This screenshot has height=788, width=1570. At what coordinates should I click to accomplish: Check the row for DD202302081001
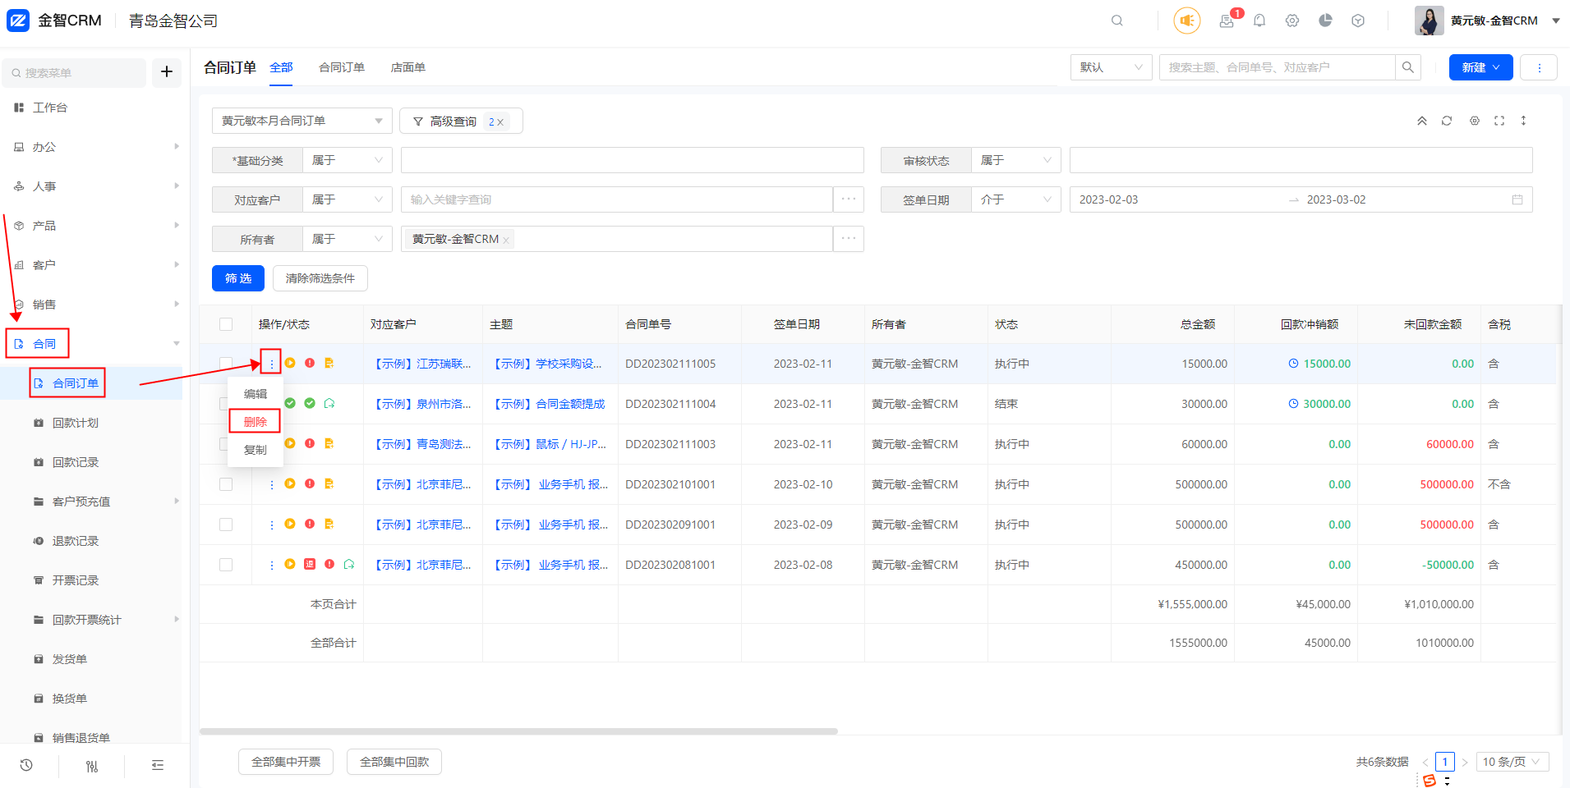[x=226, y=565]
